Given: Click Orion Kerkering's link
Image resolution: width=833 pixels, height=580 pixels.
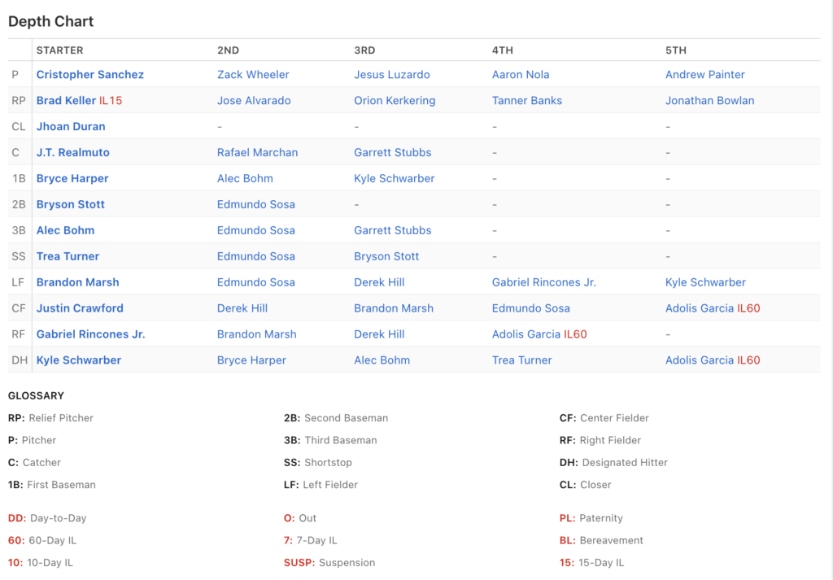Looking at the screenshot, I should pyautogui.click(x=395, y=100).
